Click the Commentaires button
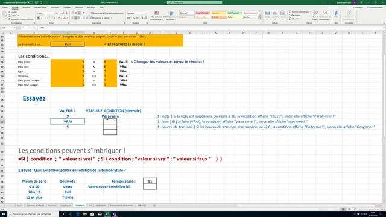The image size is (386, 217). 375,8
